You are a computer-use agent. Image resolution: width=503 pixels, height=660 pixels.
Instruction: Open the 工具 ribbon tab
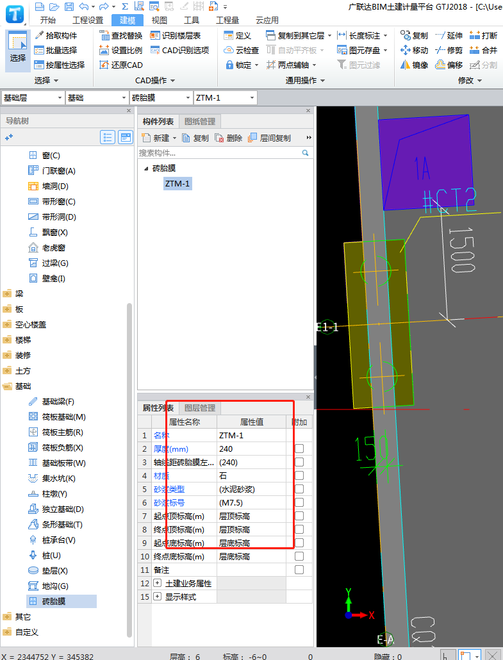pyautogui.click(x=192, y=21)
